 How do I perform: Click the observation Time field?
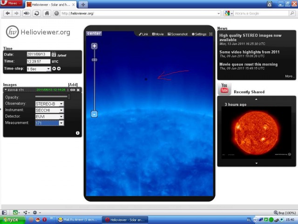pos(39,61)
